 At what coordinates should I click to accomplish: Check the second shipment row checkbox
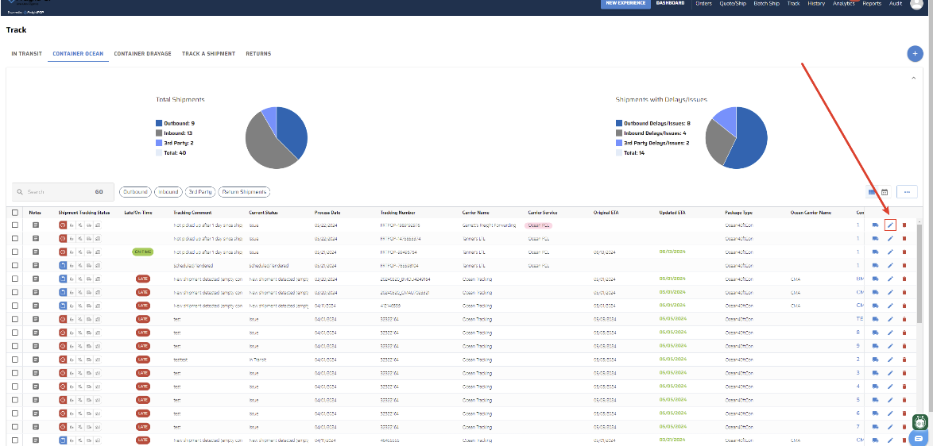pyautogui.click(x=15, y=238)
